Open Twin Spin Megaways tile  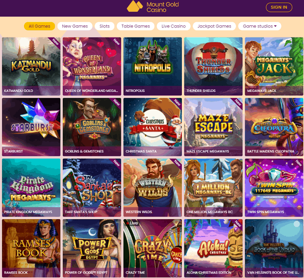pos(274,187)
